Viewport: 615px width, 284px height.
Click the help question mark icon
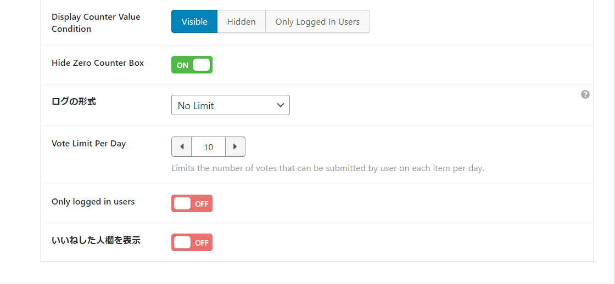(x=585, y=94)
